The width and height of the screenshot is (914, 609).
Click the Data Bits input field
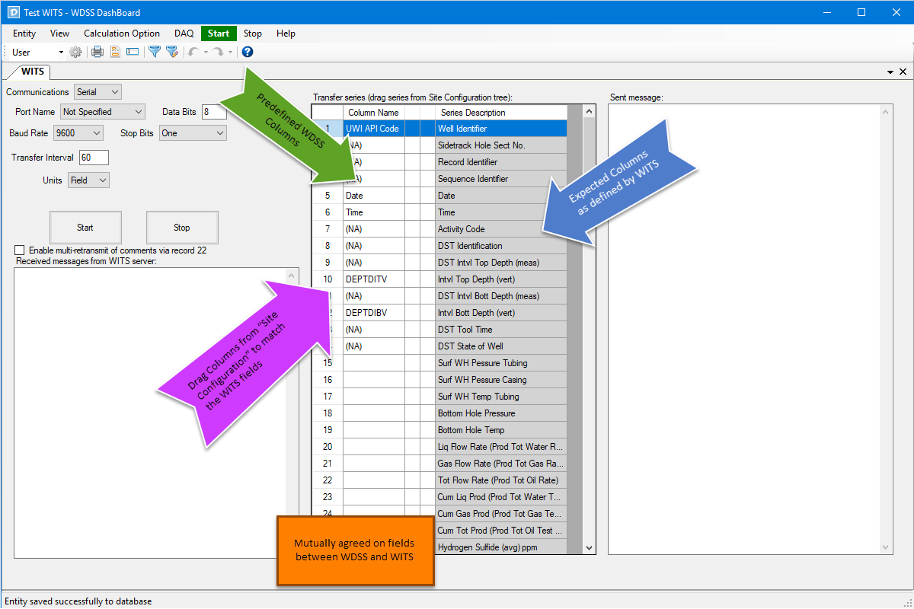(x=214, y=112)
